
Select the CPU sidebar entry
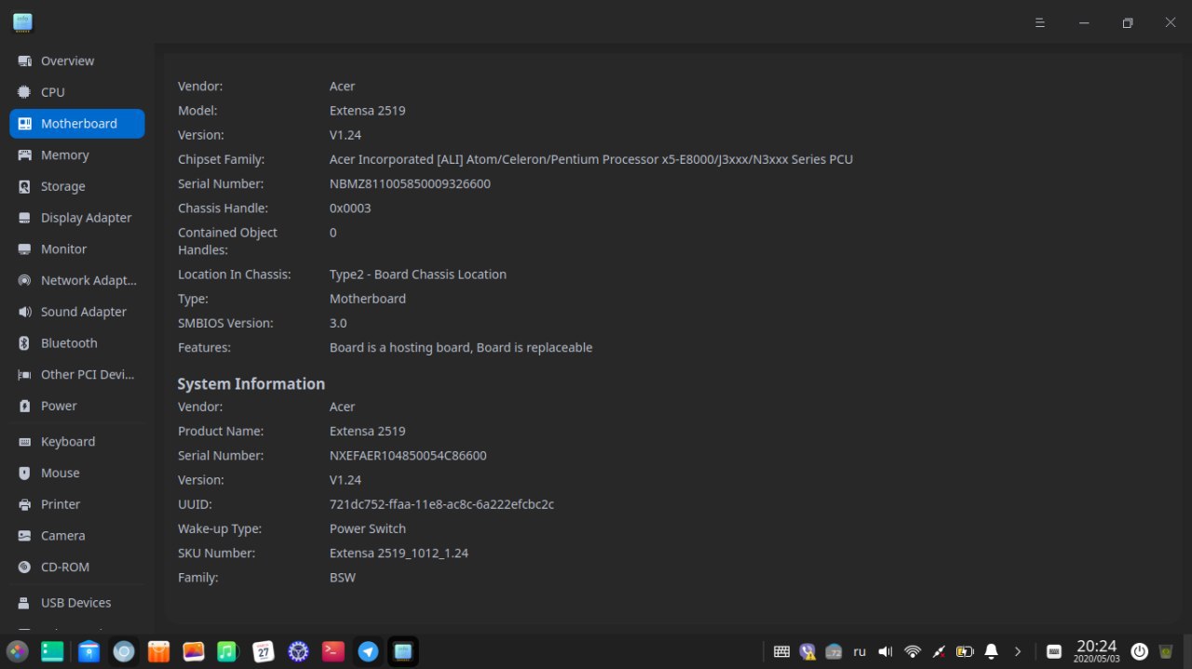77,92
